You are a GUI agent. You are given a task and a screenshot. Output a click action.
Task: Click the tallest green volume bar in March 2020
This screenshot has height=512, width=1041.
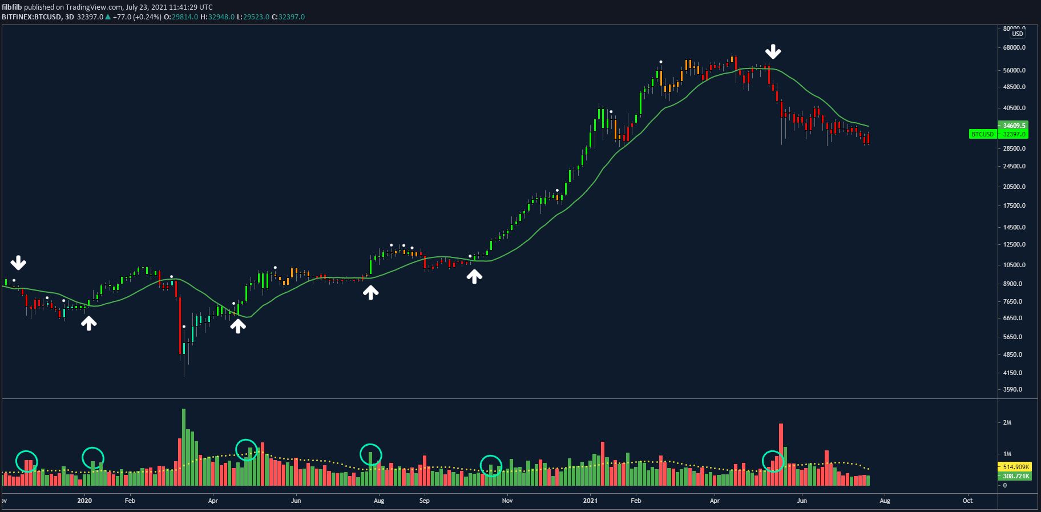click(x=184, y=447)
